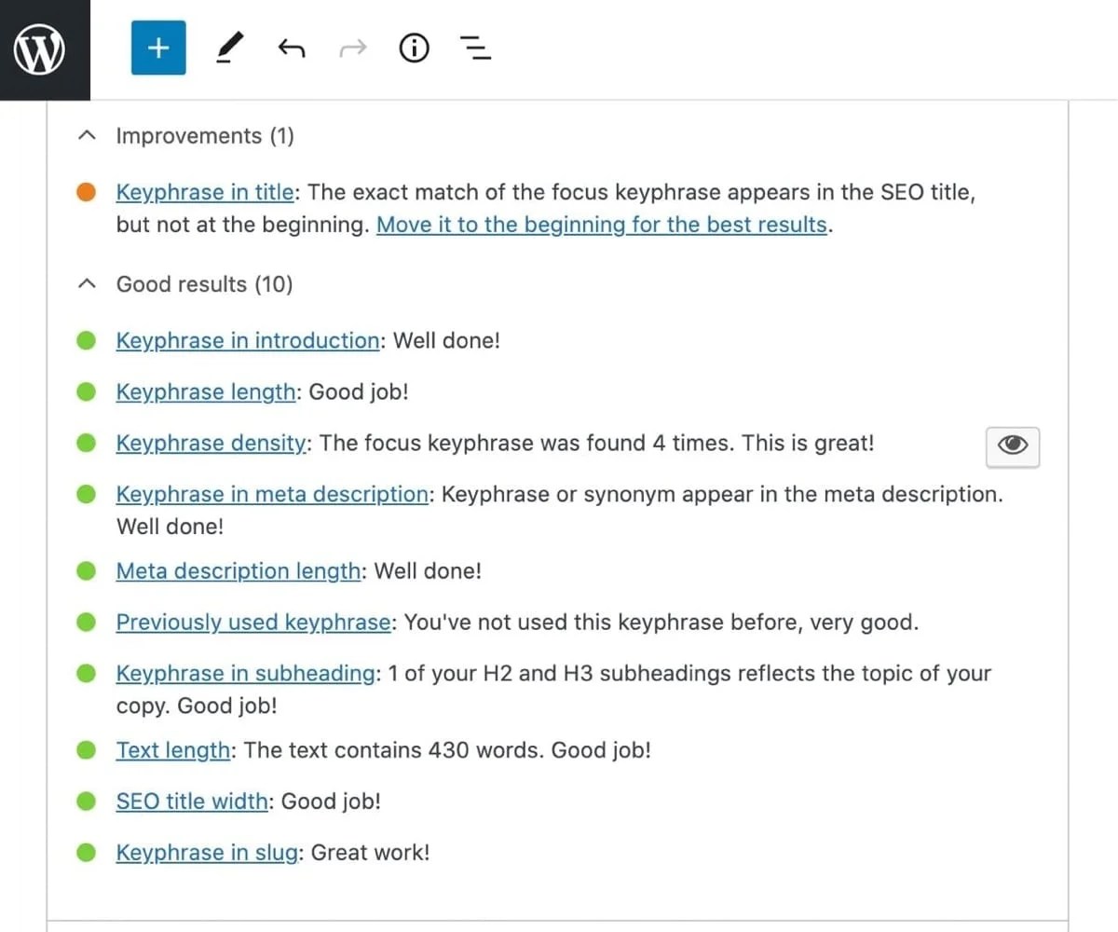1118x932 pixels.
Task: Open the Keyphrase length details
Action: coord(205,391)
